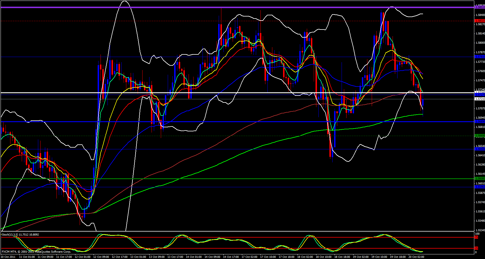The width and height of the screenshot is (485, 259).
Task: Click the purple 1.58510 price label
Action: click(x=480, y=7)
